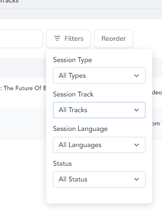The image size is (162, 218).
Task: Select the Tracks tab at top
Action: click(9, 1)
